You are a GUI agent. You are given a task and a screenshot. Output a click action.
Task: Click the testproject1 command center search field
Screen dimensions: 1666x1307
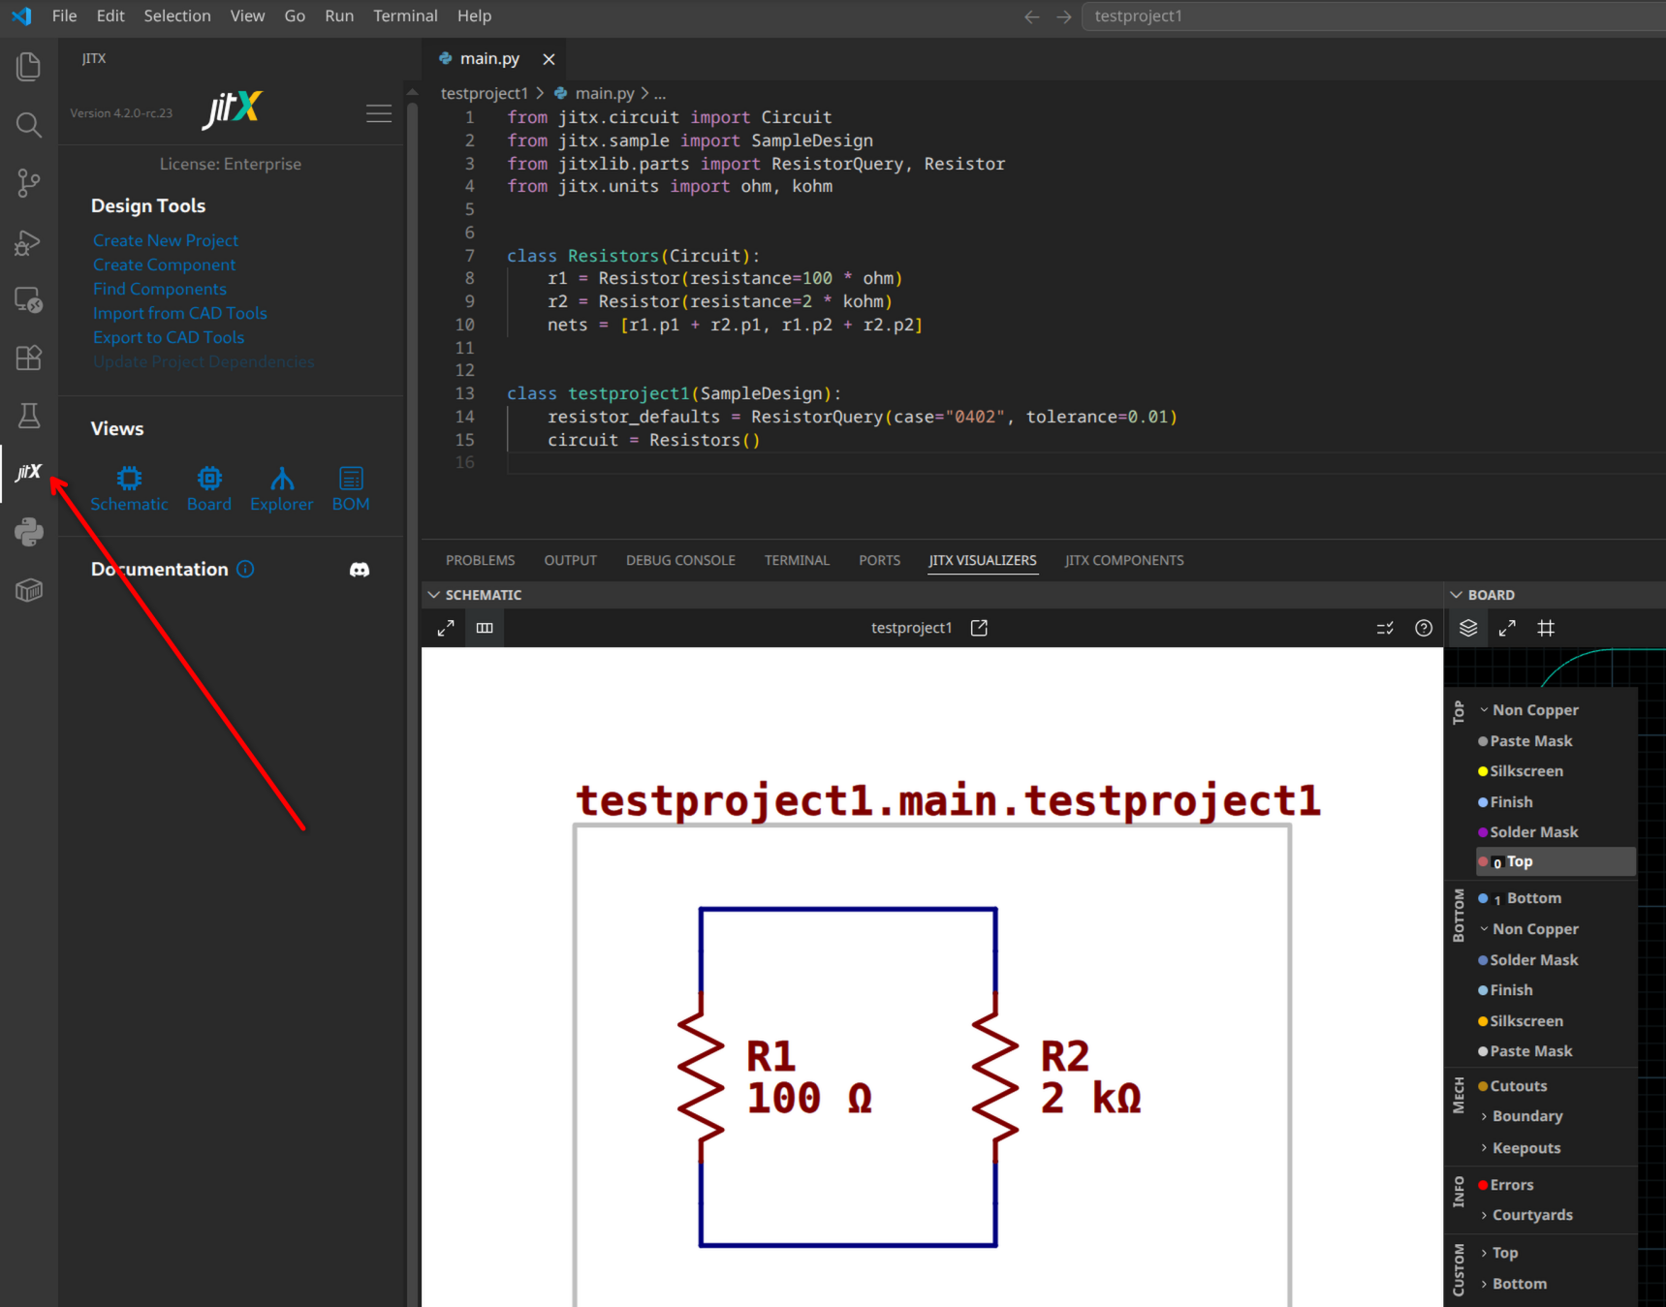[x=1373, y=16]
